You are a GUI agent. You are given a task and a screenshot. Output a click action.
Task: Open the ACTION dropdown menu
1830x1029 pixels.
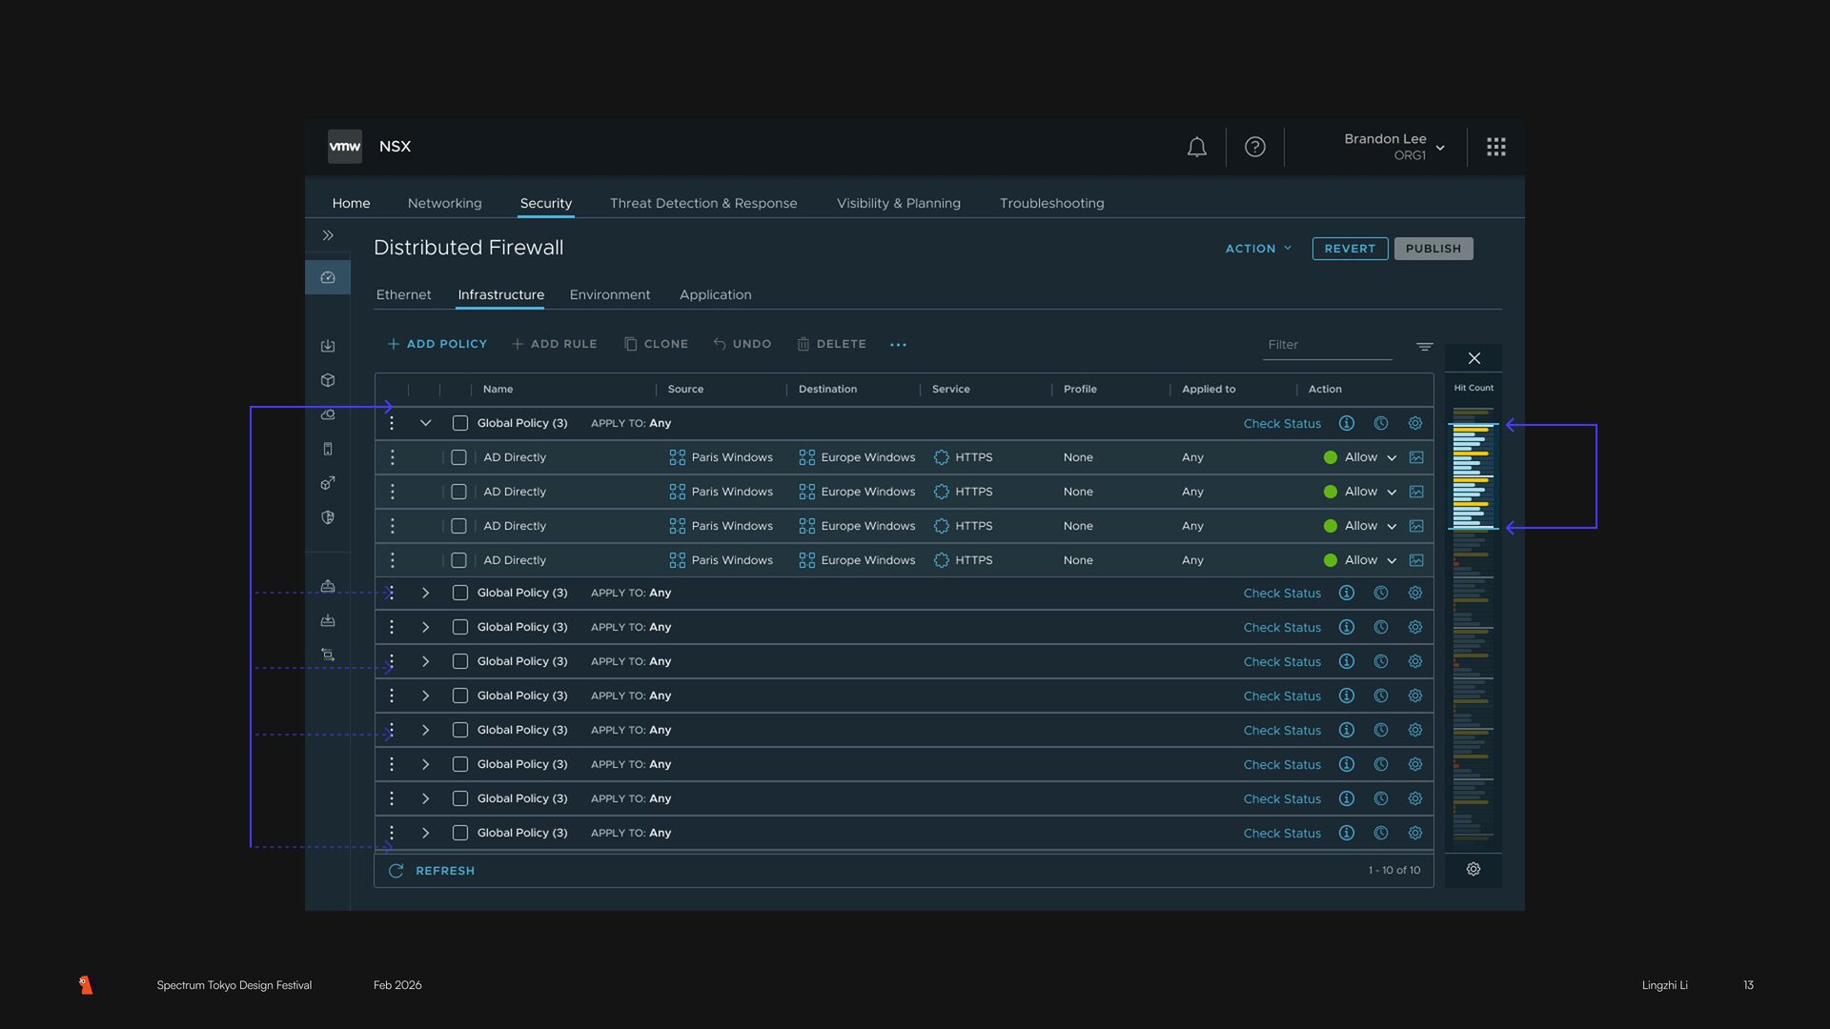coord(1258,249)
